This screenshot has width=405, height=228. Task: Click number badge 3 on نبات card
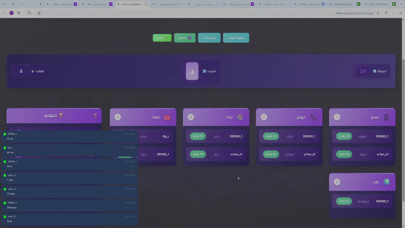(x=191, y=117)
